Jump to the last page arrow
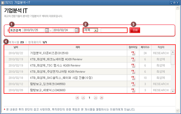This screenshot has height=114, width=181. (101, 98)
